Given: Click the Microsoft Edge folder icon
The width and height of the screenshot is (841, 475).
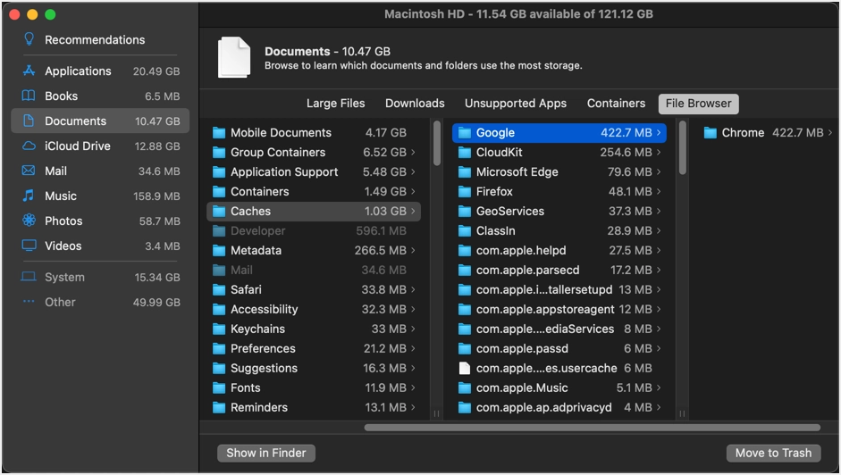Looking at the screenshot, I should click(x=465, y=172).
